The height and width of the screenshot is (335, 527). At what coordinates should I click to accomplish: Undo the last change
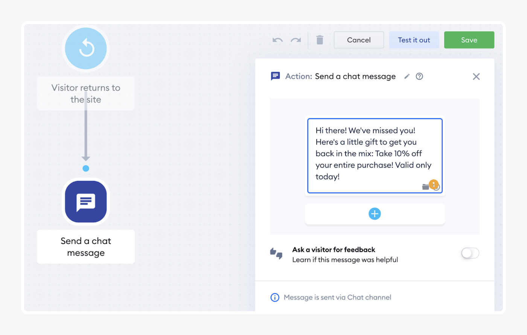pos(277,40)
